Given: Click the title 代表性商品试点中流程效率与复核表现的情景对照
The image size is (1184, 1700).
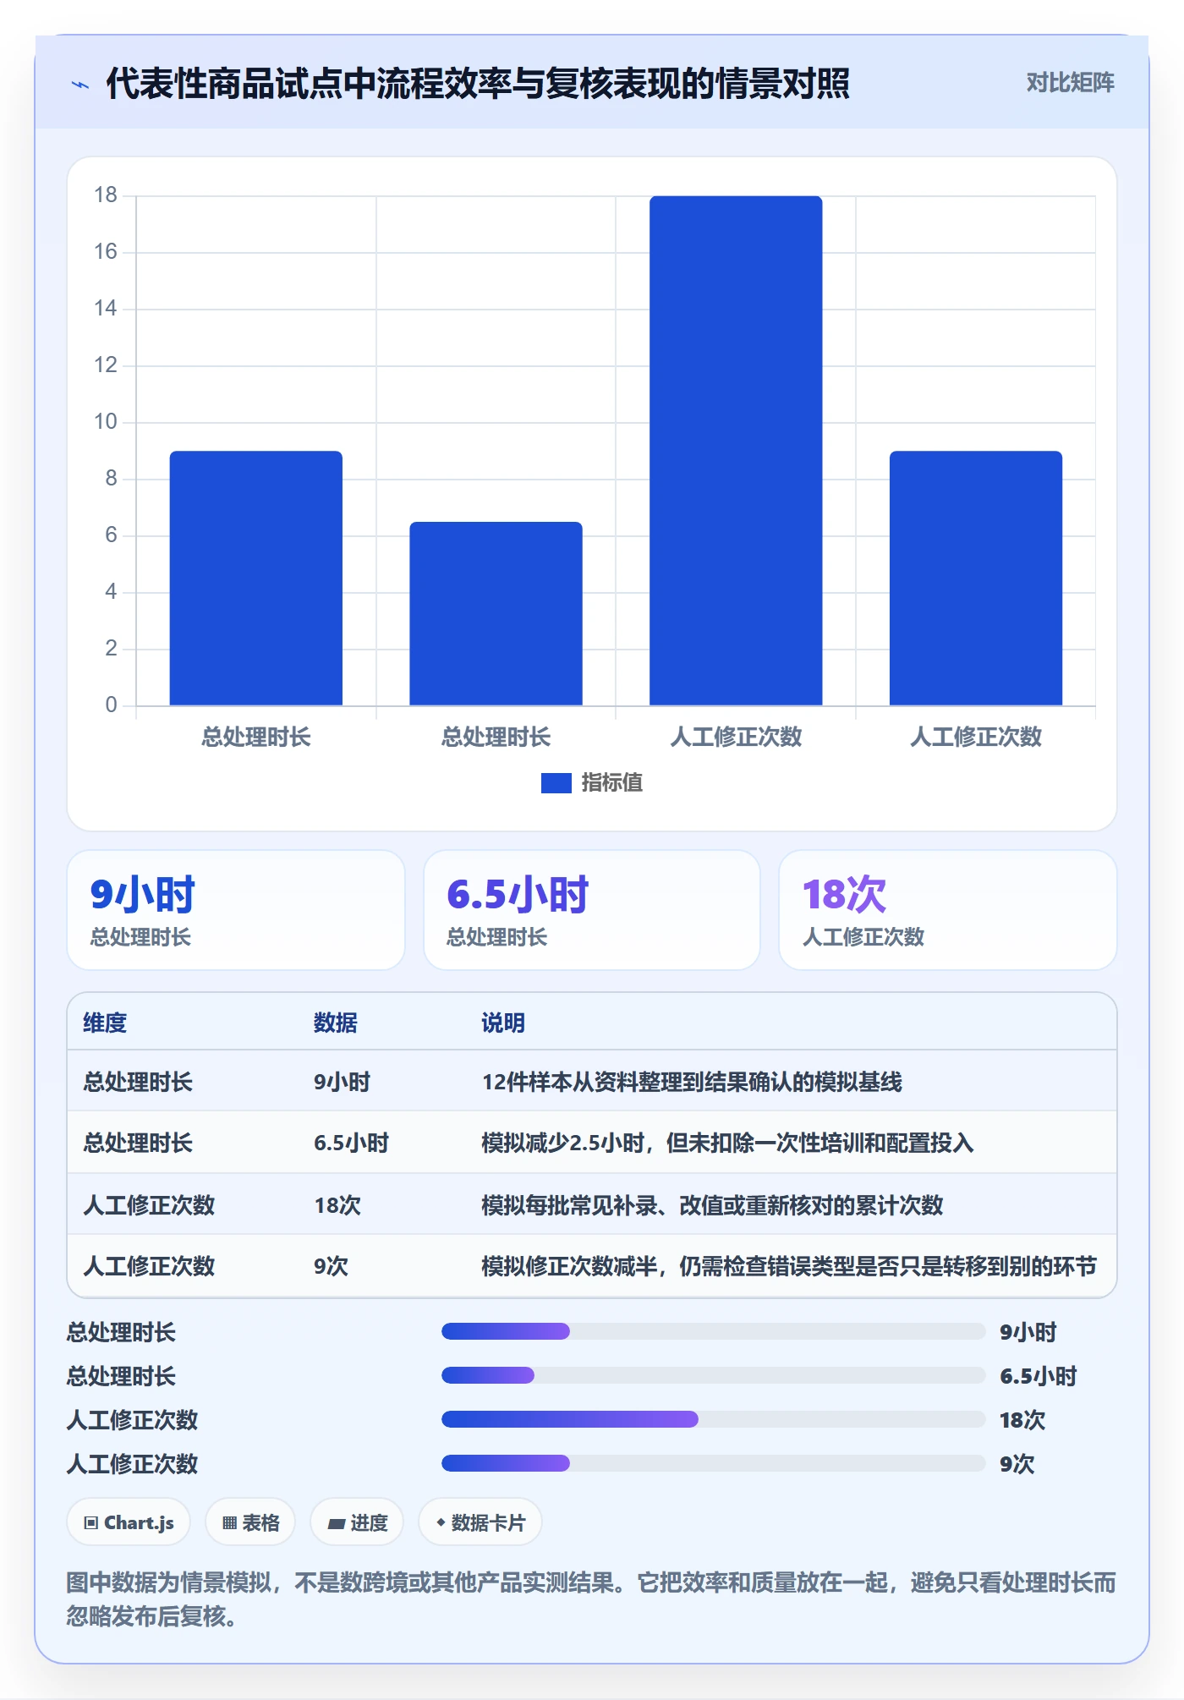Looking at the screenshot, I should tap(478, 84).
